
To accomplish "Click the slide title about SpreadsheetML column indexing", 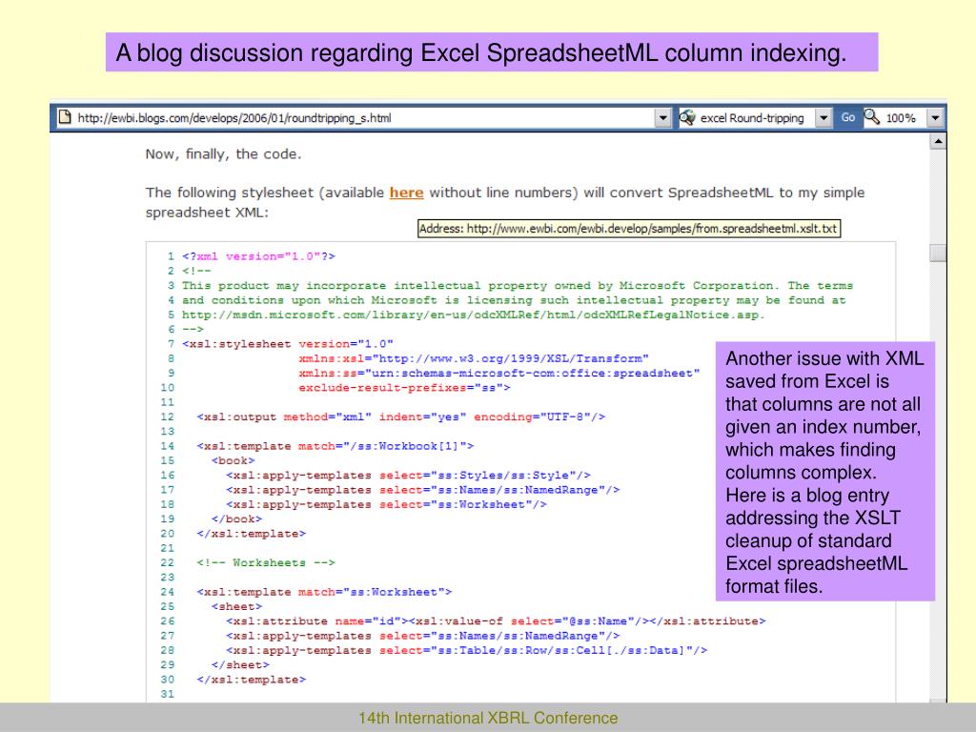I will click(492, 52).
